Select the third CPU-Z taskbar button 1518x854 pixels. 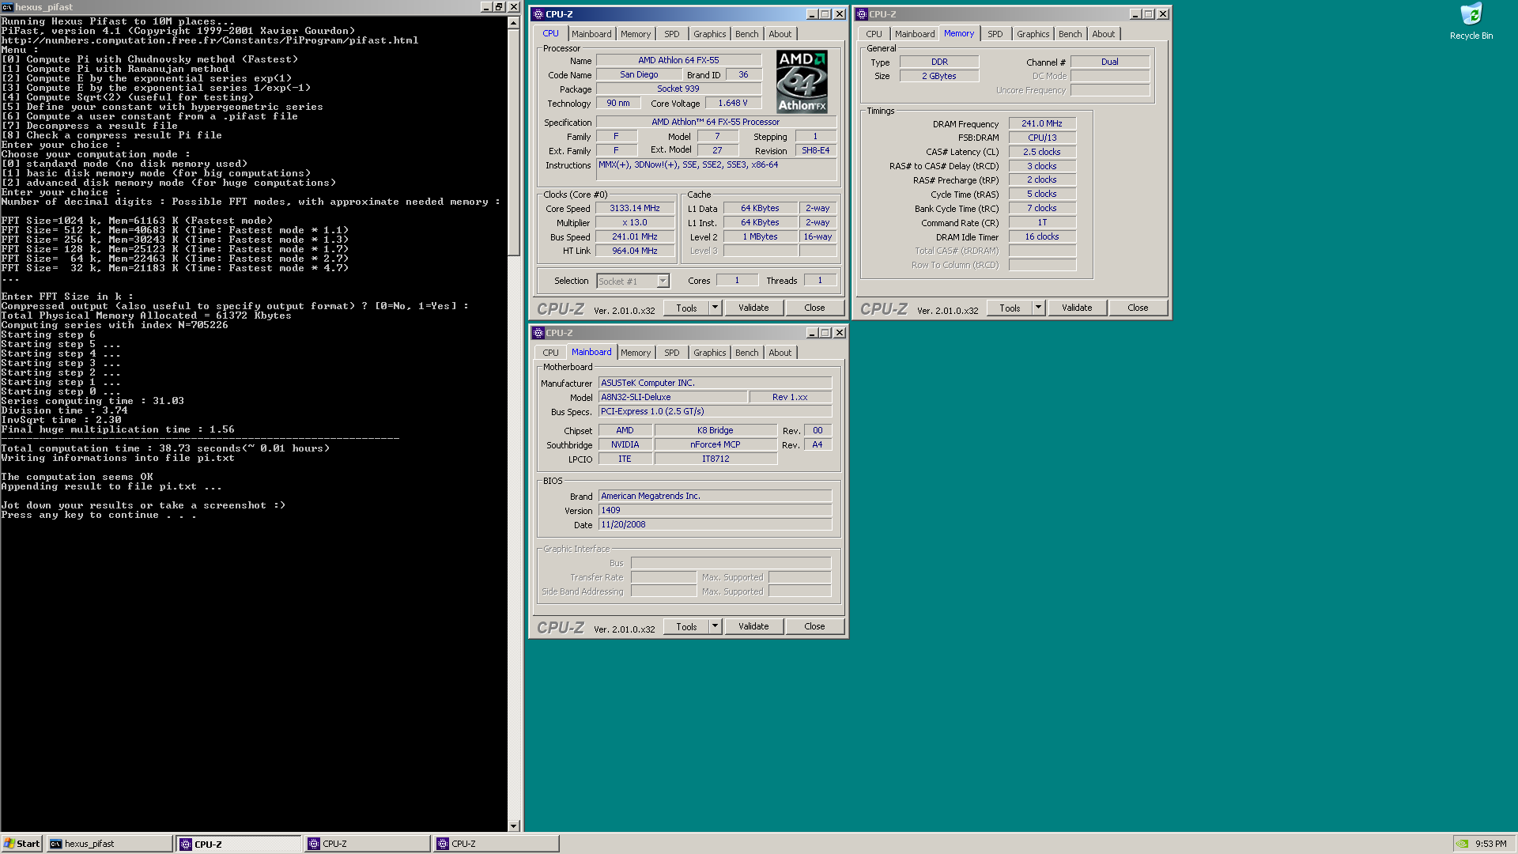coord(497,844)
